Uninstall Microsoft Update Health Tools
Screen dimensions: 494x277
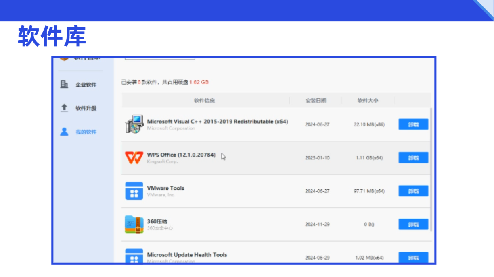tap(413, 258)
